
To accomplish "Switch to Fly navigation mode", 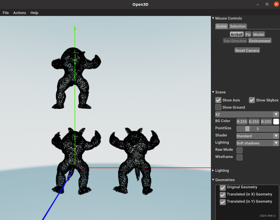I will [248, 34].
